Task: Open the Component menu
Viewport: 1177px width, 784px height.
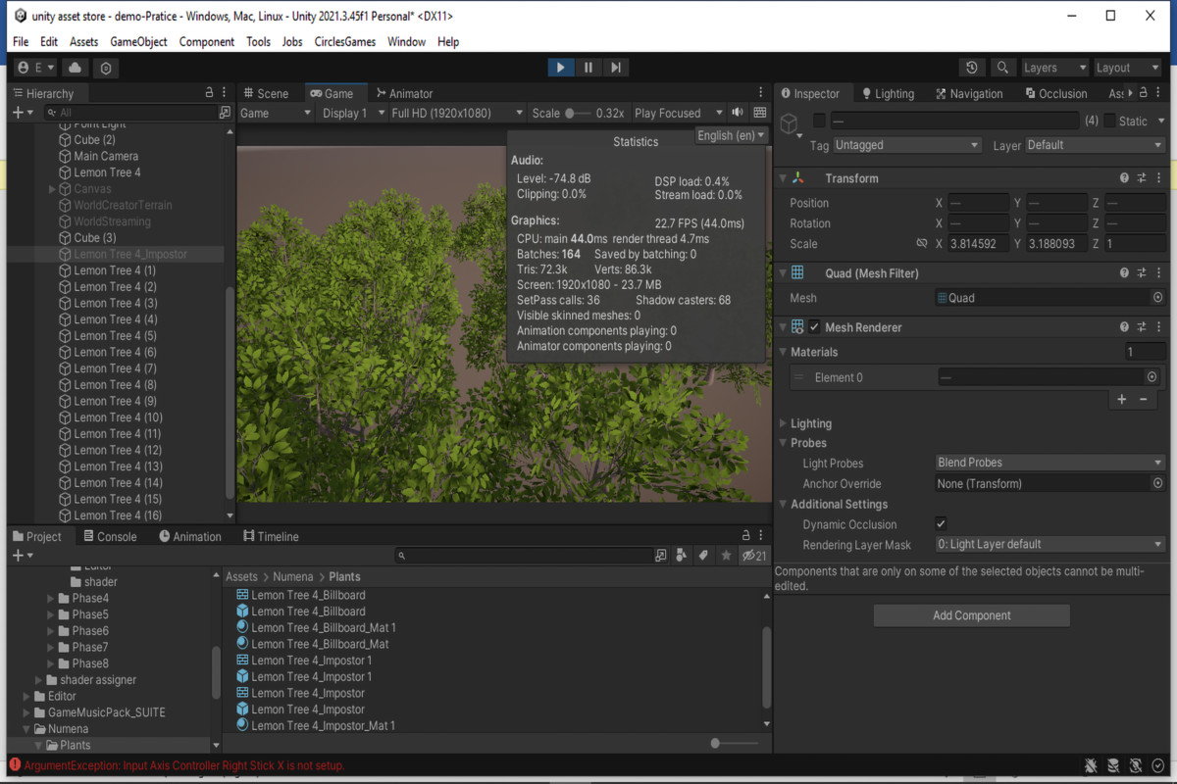Action: [x=206, y=42]
